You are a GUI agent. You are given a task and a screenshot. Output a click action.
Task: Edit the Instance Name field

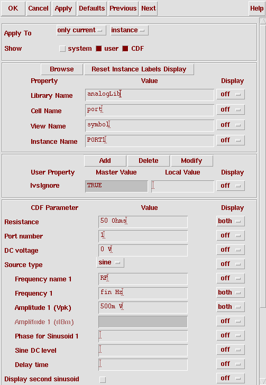pyautogui.click(x=150, y=141)
